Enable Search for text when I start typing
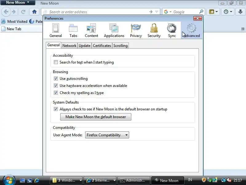 coord(56,62)
